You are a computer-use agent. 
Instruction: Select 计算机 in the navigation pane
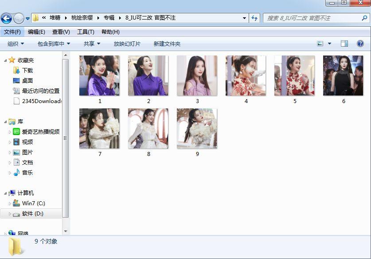point(26,193)
